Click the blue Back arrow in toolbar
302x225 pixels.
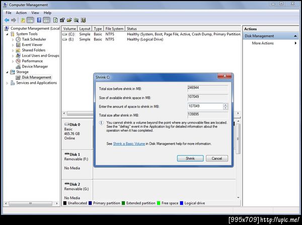click(x=7, y=20)
